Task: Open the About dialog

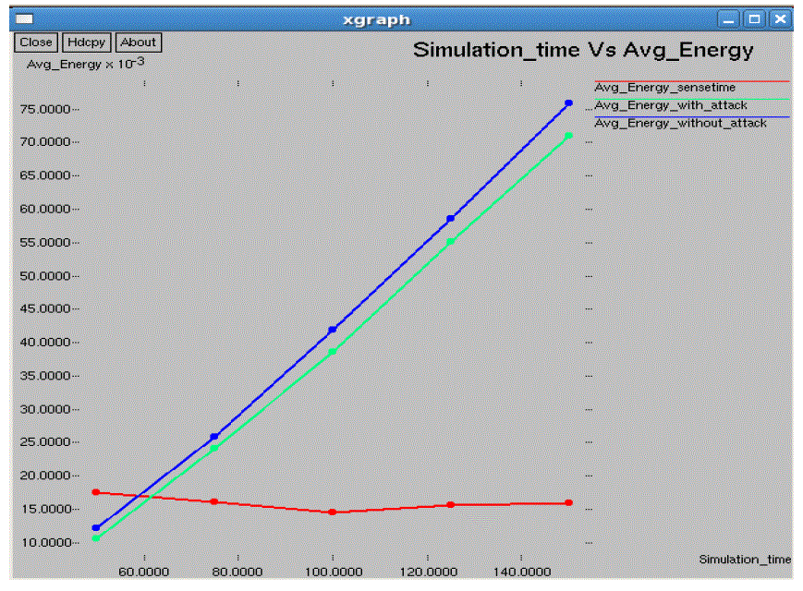Action: (x=139, y=42)
